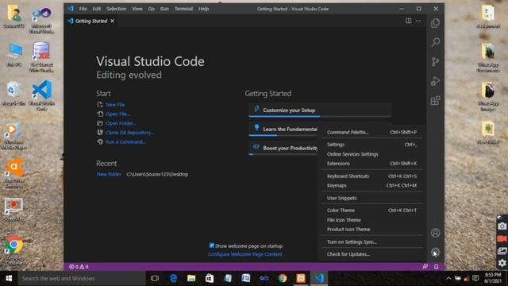Image resolution: width=508 pixels, height=286 pixels.
Task: Open the Terminal menu
Action: pyautogui.click(x=183, y=9)
